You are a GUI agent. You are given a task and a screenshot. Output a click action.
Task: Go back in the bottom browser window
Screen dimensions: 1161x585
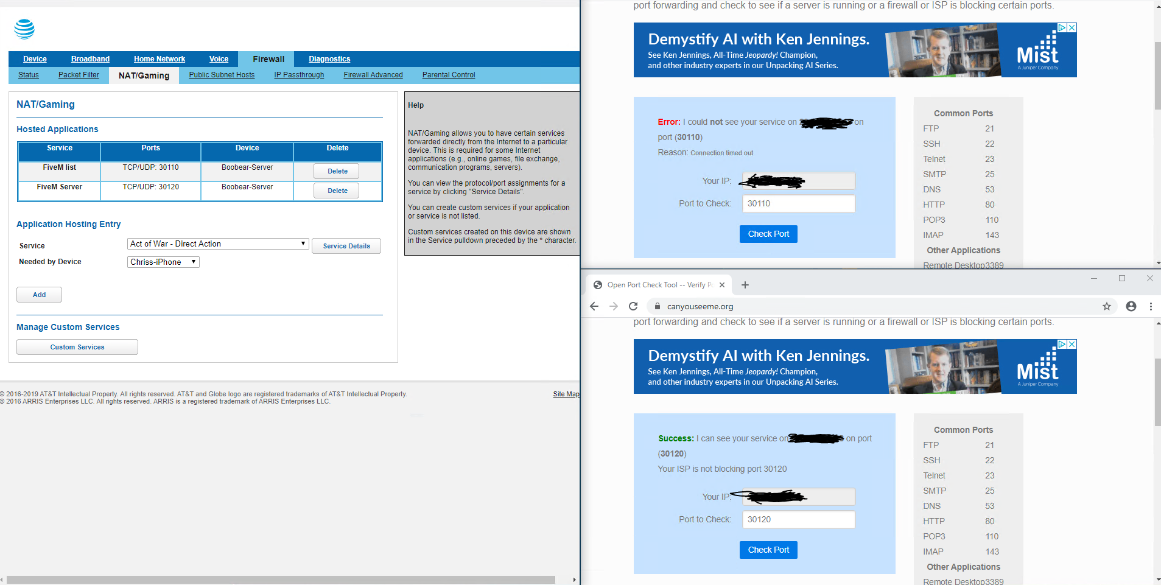point(594,306)
